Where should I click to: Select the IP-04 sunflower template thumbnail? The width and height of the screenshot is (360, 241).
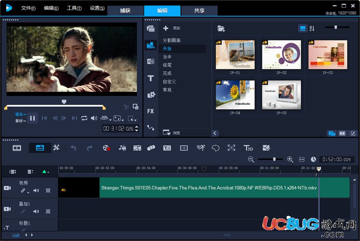[x=235, y=95]
